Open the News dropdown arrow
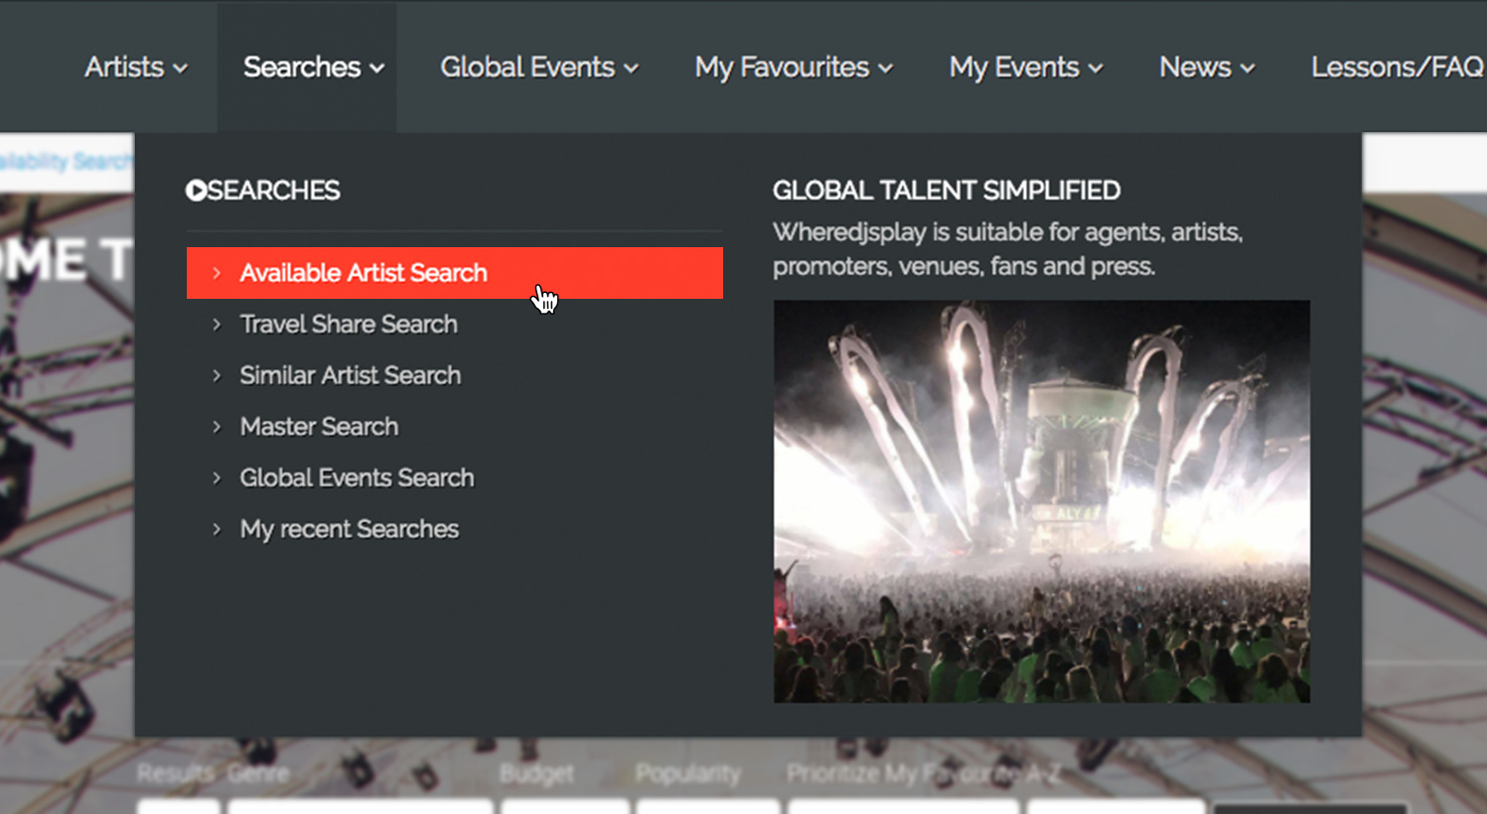 [x=1248, y=68]
